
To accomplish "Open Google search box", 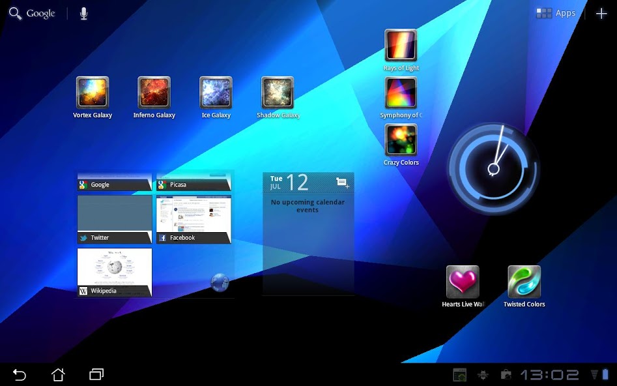I will click(33, 14).
